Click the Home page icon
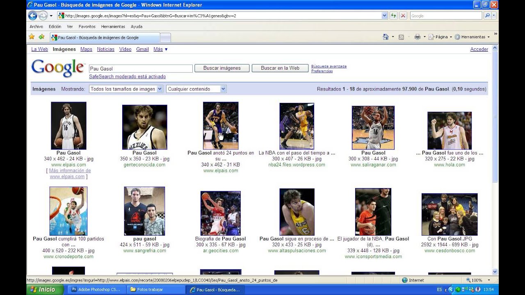 (x=386, y=37)
